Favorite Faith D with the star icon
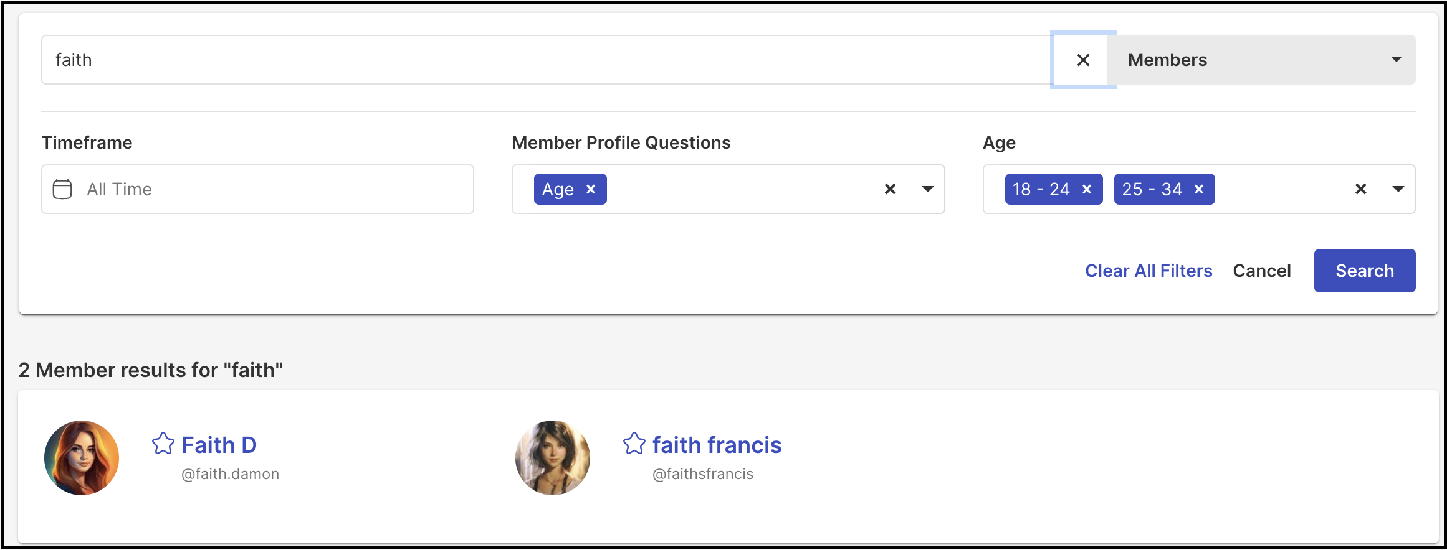Viewport: 1447px width, 550px height. click(163, 444)
